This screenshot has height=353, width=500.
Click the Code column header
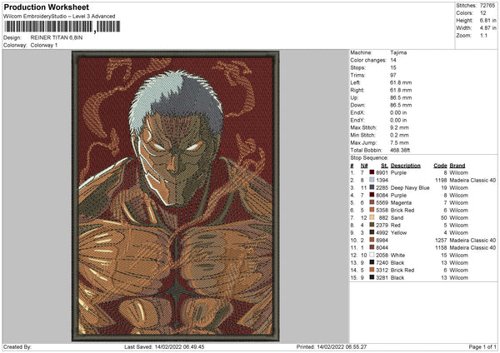(440, 166)
